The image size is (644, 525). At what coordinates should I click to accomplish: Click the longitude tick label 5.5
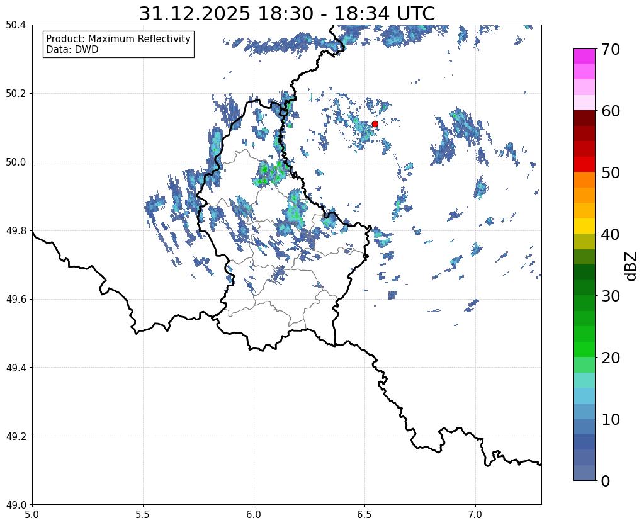click(x=143, y=514)
